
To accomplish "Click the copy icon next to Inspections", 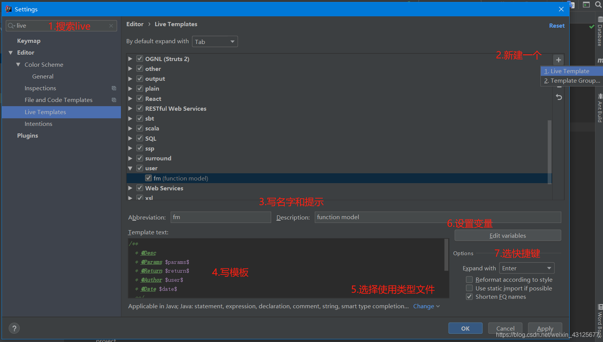I will (x=114, y=88).
